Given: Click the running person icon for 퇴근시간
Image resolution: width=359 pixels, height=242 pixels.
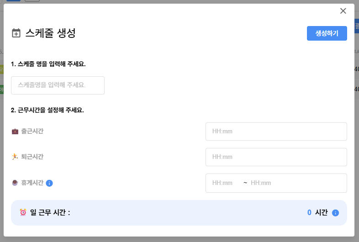Looking at the screenshot, I should point(15,157).
